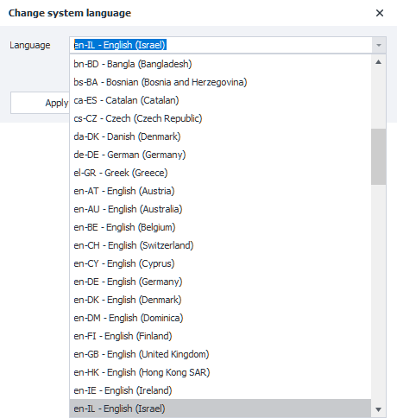The width and height of the screenshot is (397, 418).
Task: Click the Apply button
Action: pyautogui.click(x=40, y=103)
